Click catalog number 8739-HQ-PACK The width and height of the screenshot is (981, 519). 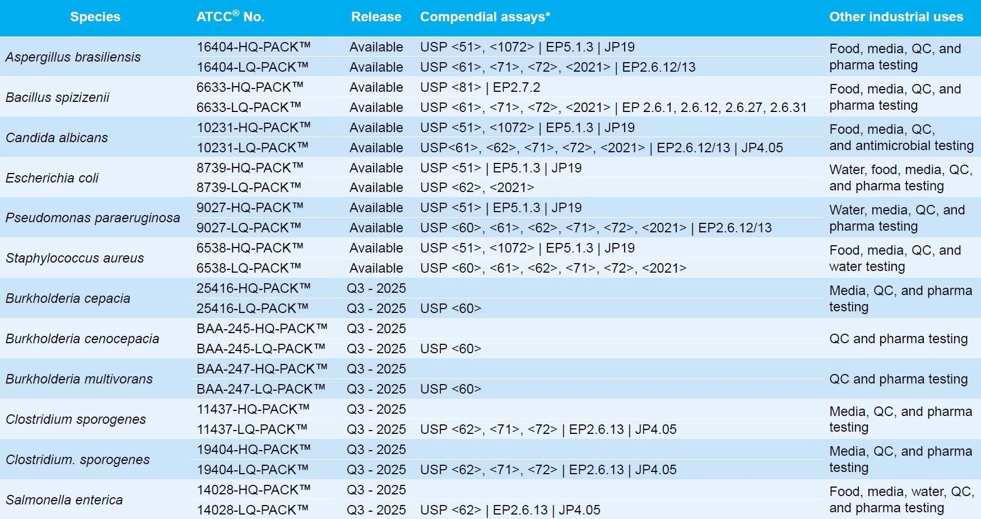coord(250,168)
